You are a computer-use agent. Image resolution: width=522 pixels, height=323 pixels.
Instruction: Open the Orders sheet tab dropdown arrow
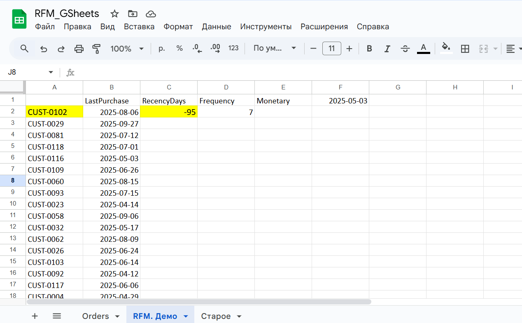[117, 316]
